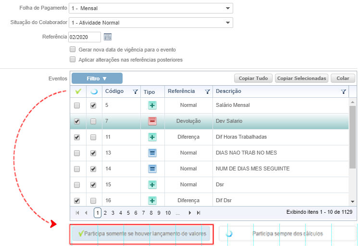Click the Copiar Selecionadas button
This screenshot has width=362, height=246.
(x=302, y=78)
